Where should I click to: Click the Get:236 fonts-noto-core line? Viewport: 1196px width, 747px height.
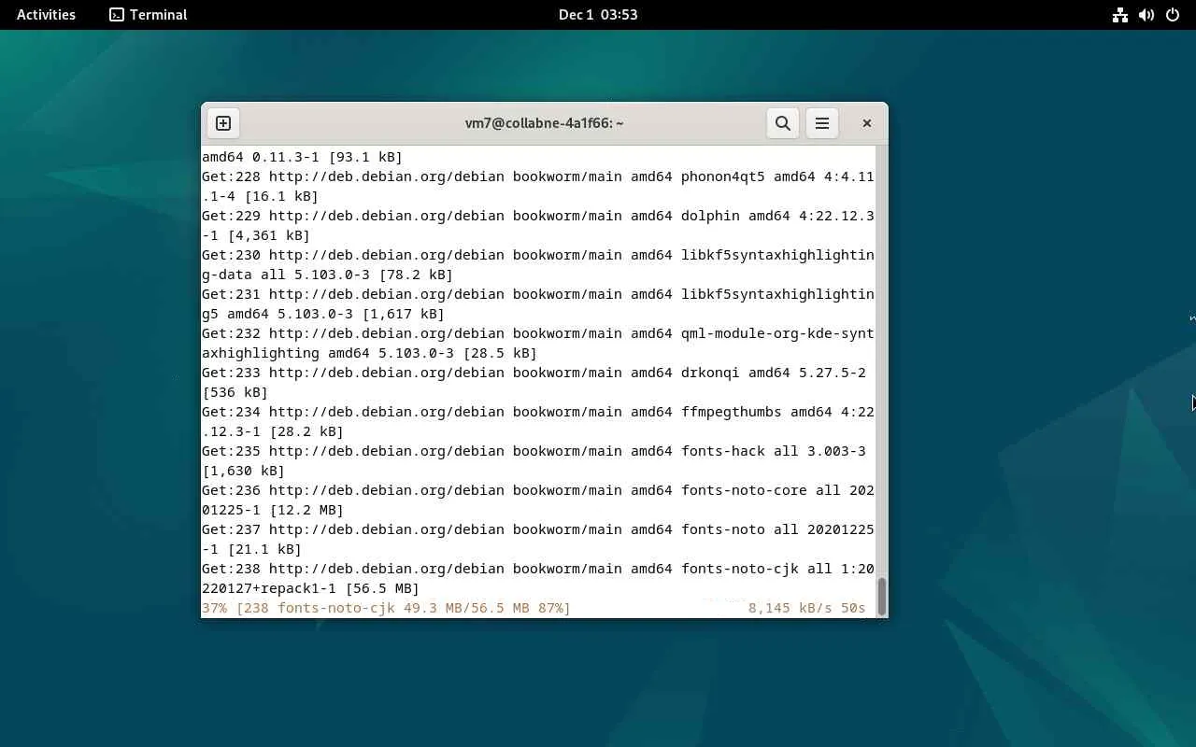click(x=538, y=490)
